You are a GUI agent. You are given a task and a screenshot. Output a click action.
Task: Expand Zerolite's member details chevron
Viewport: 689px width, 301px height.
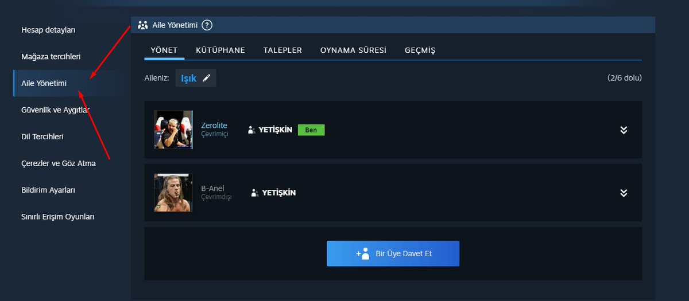coord(624,130)
